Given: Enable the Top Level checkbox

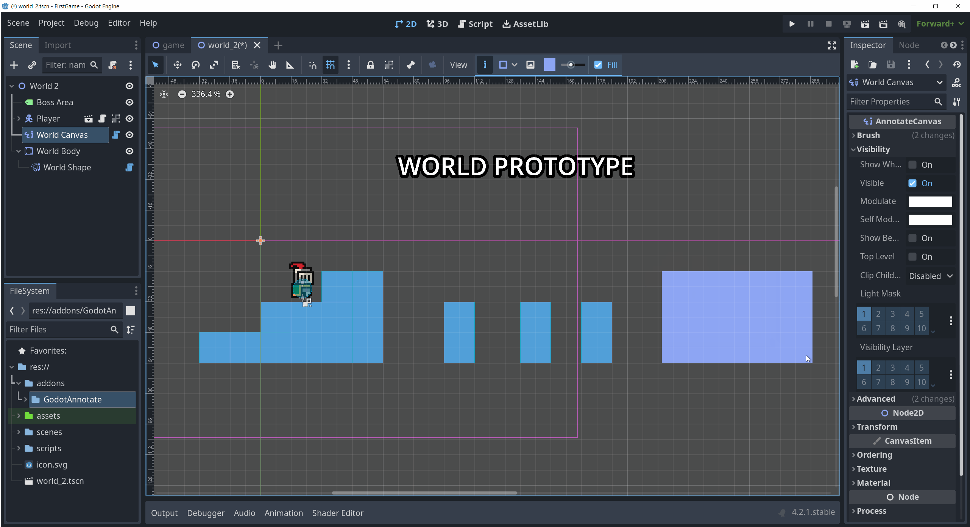Looking at the screenshot, I should pyautogui.click(x=912, y=257).
